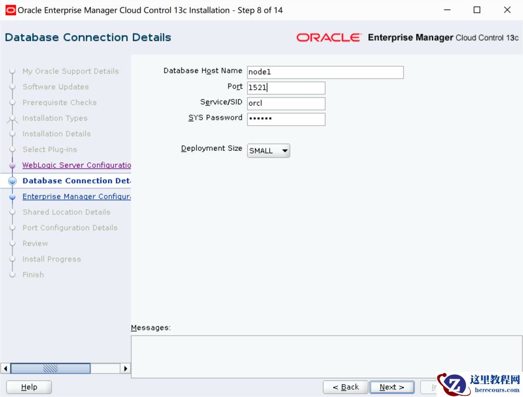
Task: Click the Service/SID input field
Action: [286, 103]
